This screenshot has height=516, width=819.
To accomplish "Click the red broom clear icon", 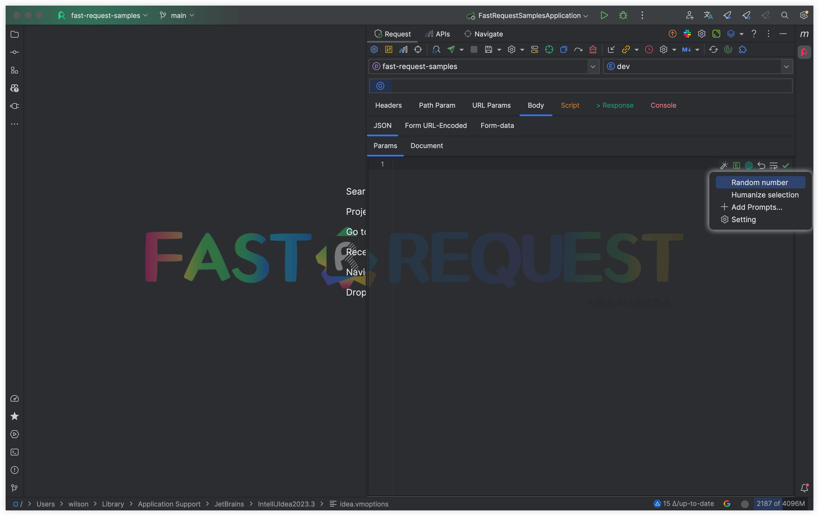I will [x=593, y=49].
